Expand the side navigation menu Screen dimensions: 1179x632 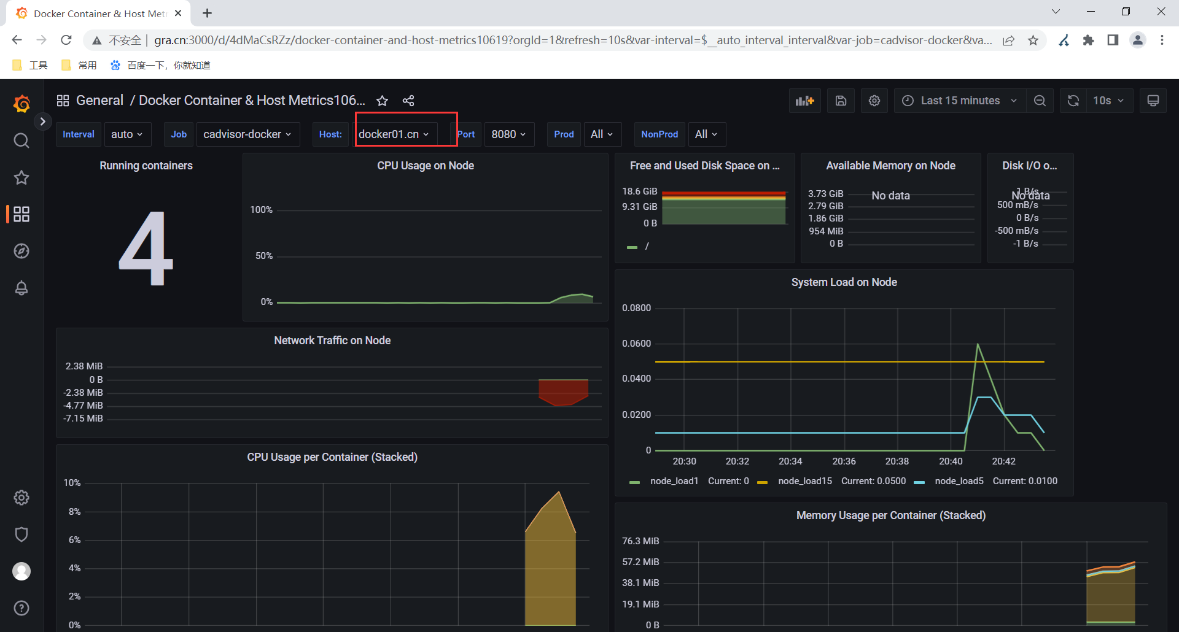42,121
